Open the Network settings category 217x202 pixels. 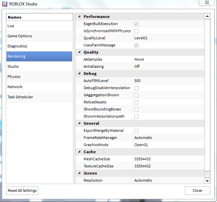pos(39,87)
